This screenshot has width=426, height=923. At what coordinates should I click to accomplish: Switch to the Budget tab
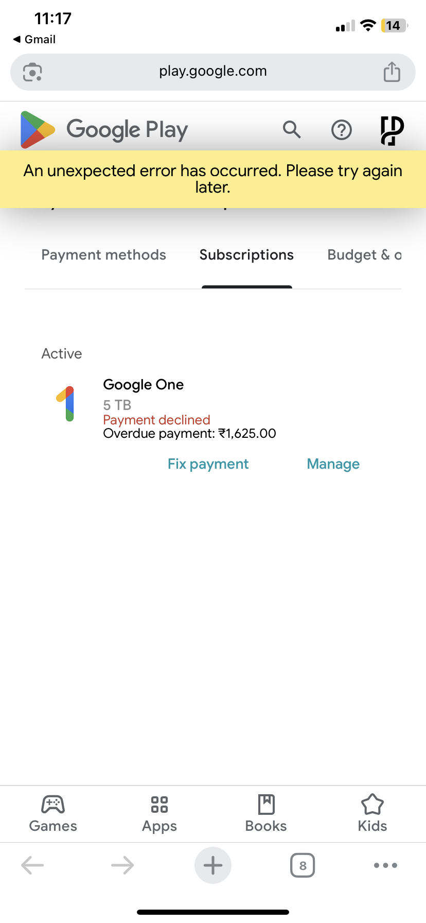[x=364, y=255]
